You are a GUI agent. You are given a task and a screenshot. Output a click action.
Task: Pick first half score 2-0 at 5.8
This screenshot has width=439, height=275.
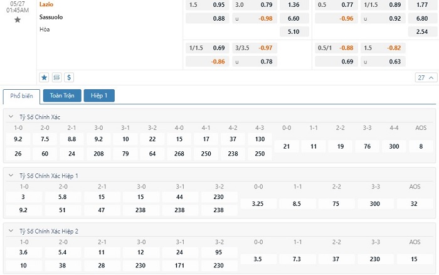[x=63, y=197]
